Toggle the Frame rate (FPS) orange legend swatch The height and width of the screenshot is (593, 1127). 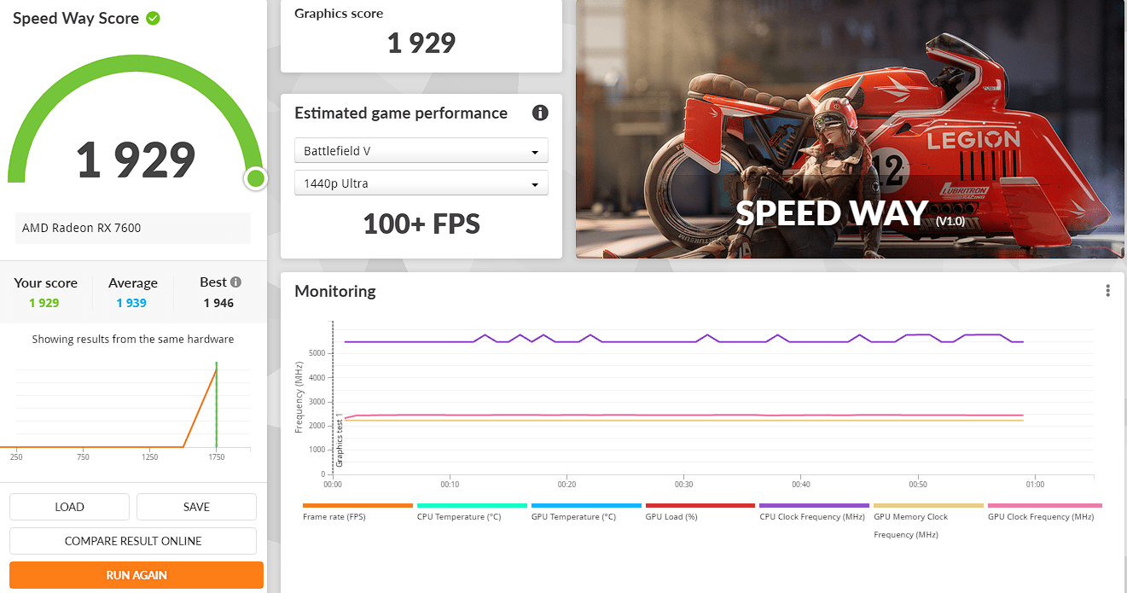tap(357, 505)
